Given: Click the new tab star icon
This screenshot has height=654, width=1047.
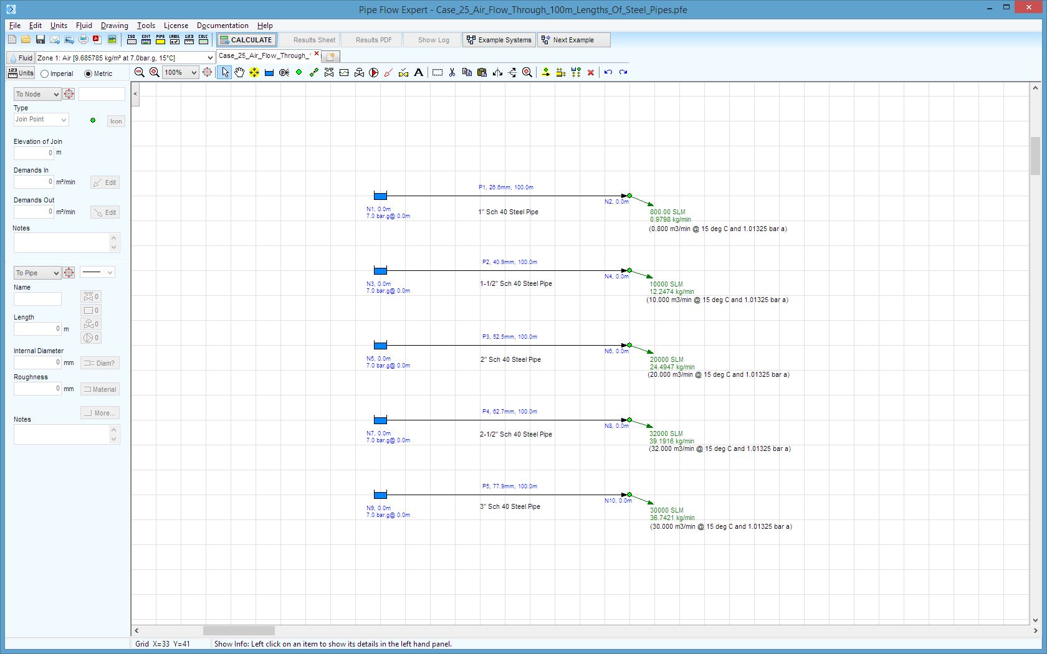Looking at the screenshot, I should click(330, 57).
